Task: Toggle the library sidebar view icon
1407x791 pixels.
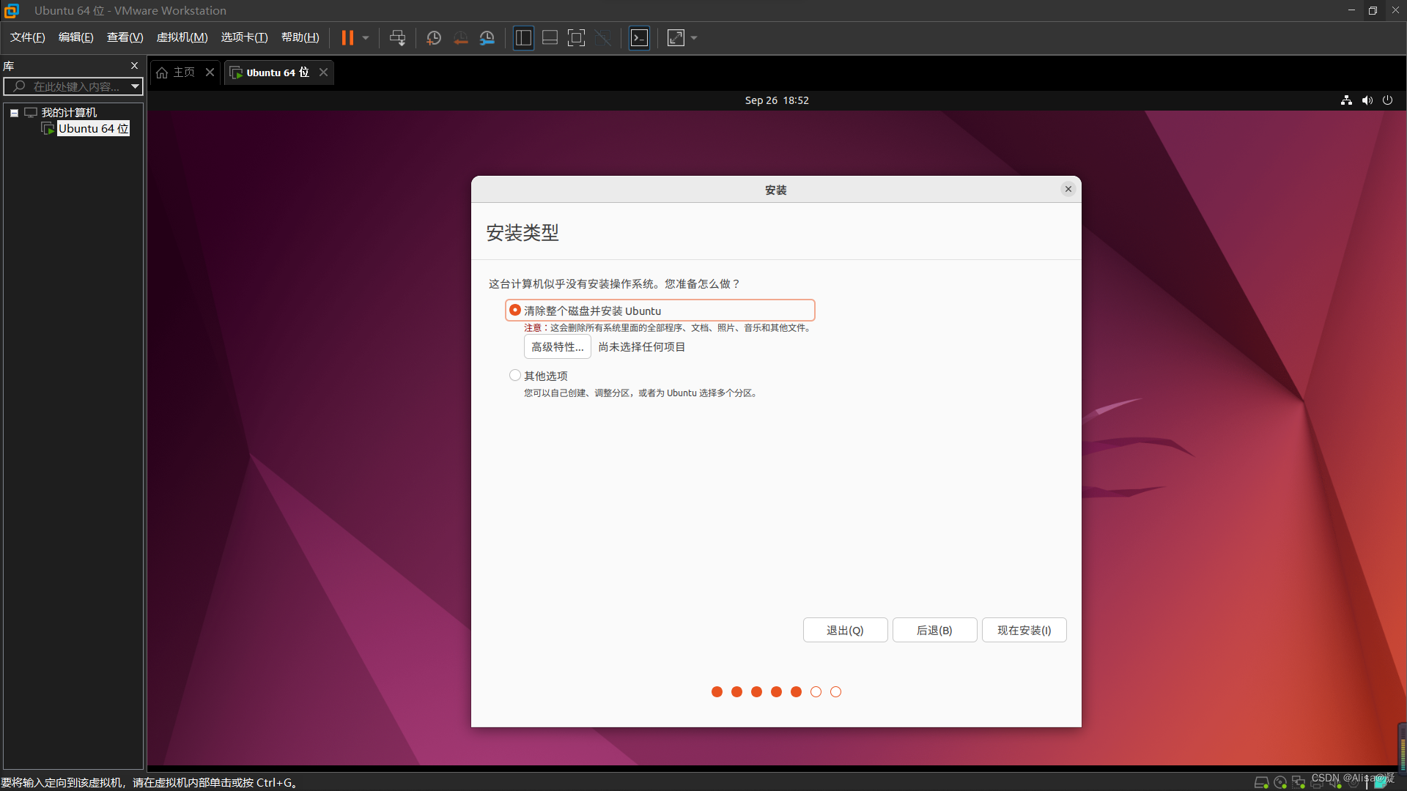Action: (x=523, y=38)
